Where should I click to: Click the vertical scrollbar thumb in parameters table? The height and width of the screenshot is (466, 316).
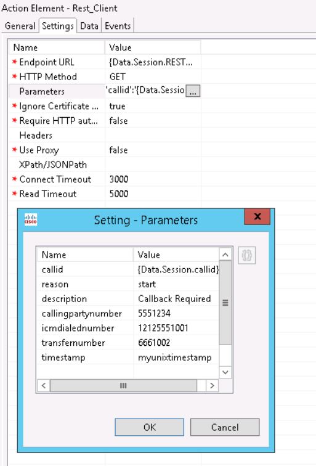[x=225, y=303]
